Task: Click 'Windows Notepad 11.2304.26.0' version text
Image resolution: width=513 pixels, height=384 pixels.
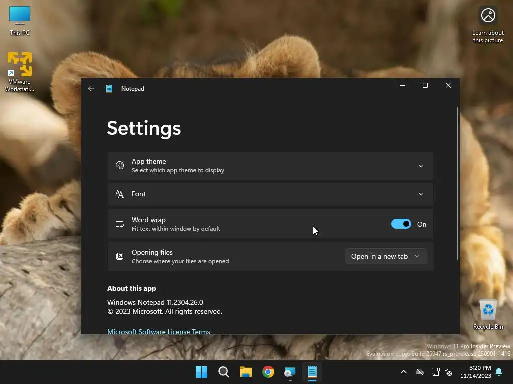Action: [155, 302]
